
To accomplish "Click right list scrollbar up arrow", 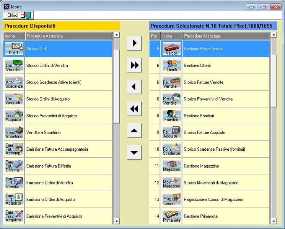I will pyautogui.click(x=274, y=35).
